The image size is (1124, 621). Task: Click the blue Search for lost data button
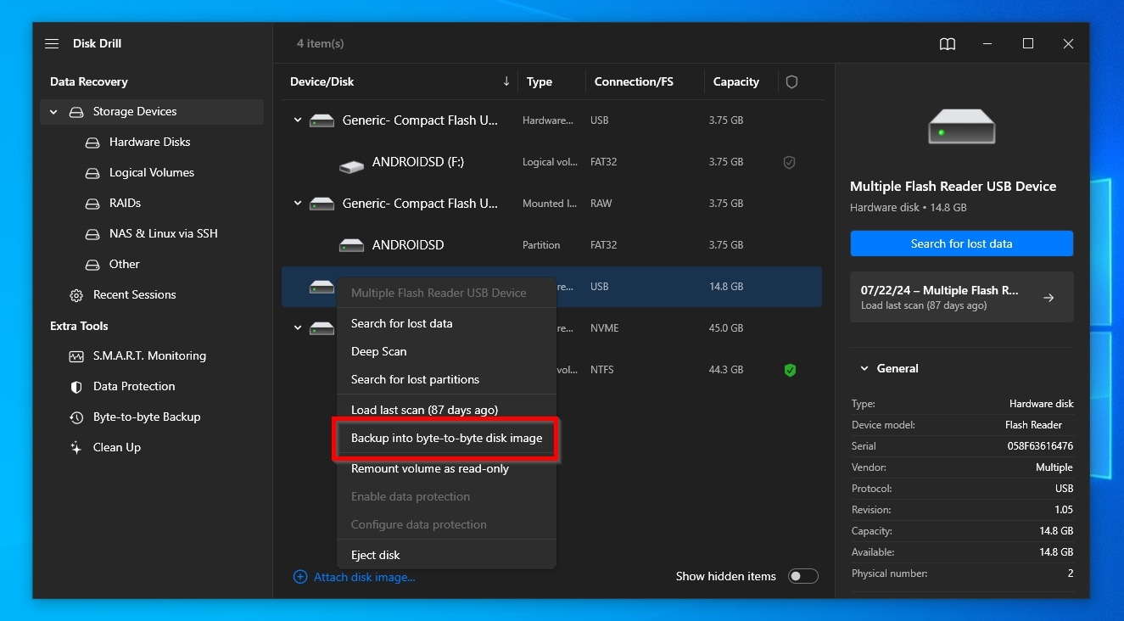coord(961,243)
